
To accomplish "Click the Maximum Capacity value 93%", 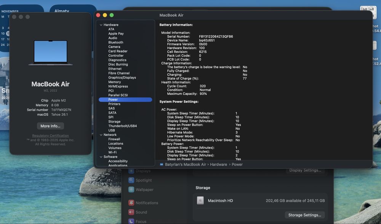I will click(x=203, y=94).
